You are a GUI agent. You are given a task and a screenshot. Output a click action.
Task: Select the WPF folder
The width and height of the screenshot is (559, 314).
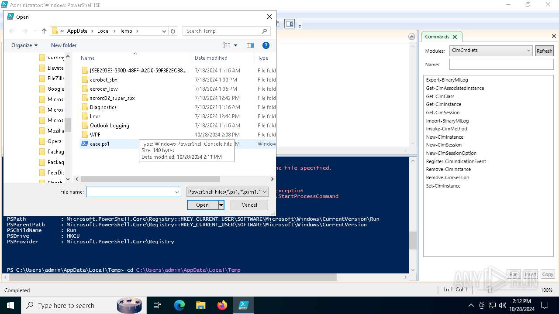tap(95, 135)
